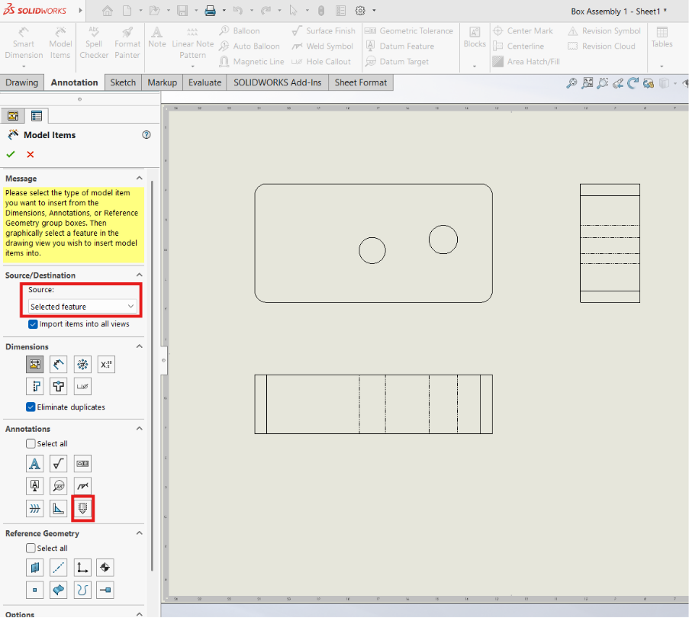Toggle Import items into all views checkbox
689x618 pixels.
33,324
